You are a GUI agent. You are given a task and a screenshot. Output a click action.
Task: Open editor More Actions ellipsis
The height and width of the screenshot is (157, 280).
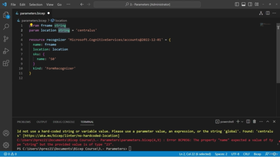tap(274, 13)
